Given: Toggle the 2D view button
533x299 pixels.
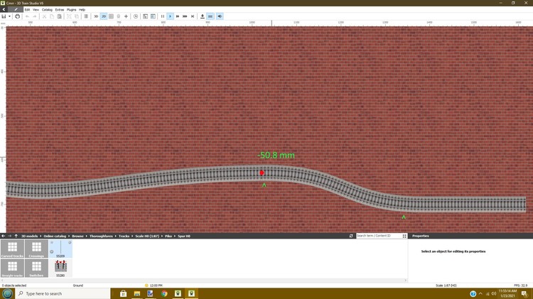Looking at the screenshot, I should tap(104, 16).
